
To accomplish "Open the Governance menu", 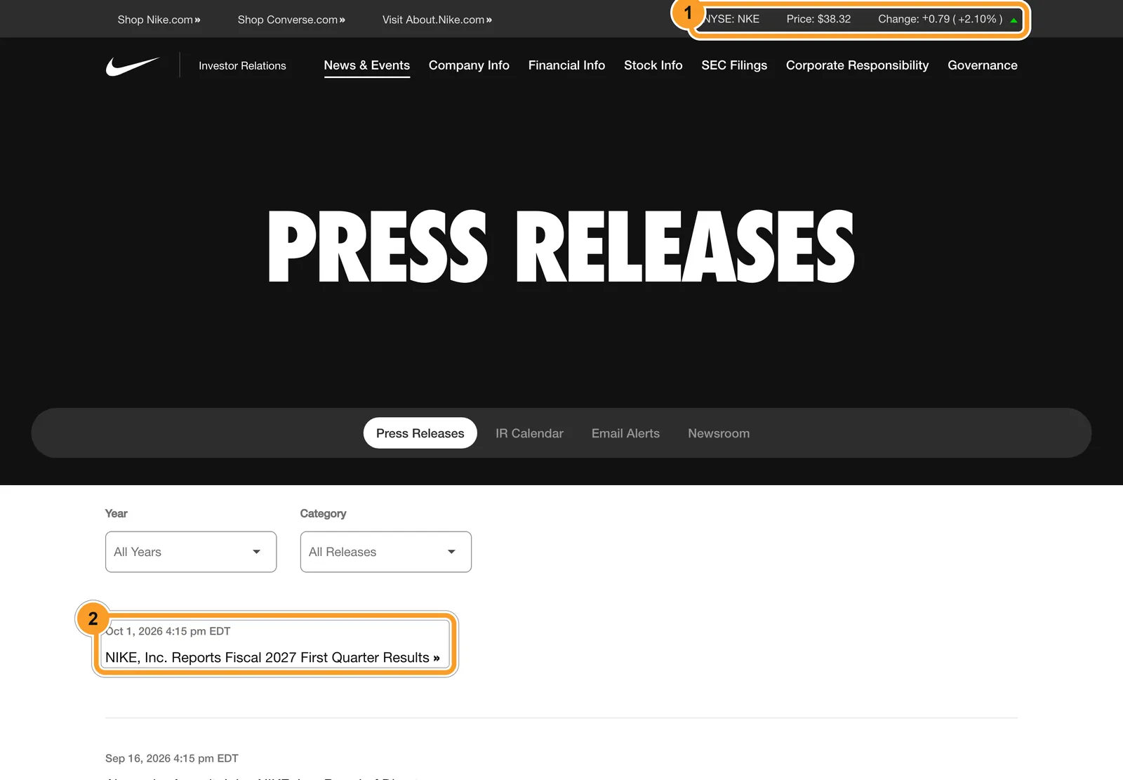I will point(982,65).
